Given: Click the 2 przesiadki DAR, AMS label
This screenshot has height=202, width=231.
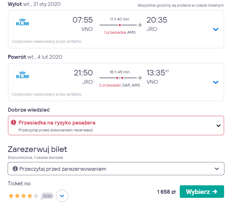Looking at the screenshot, I should pos(119,85).
